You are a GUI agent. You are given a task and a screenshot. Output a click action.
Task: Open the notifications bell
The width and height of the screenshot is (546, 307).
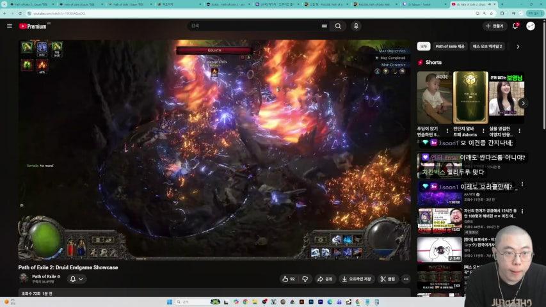point(515,26)
